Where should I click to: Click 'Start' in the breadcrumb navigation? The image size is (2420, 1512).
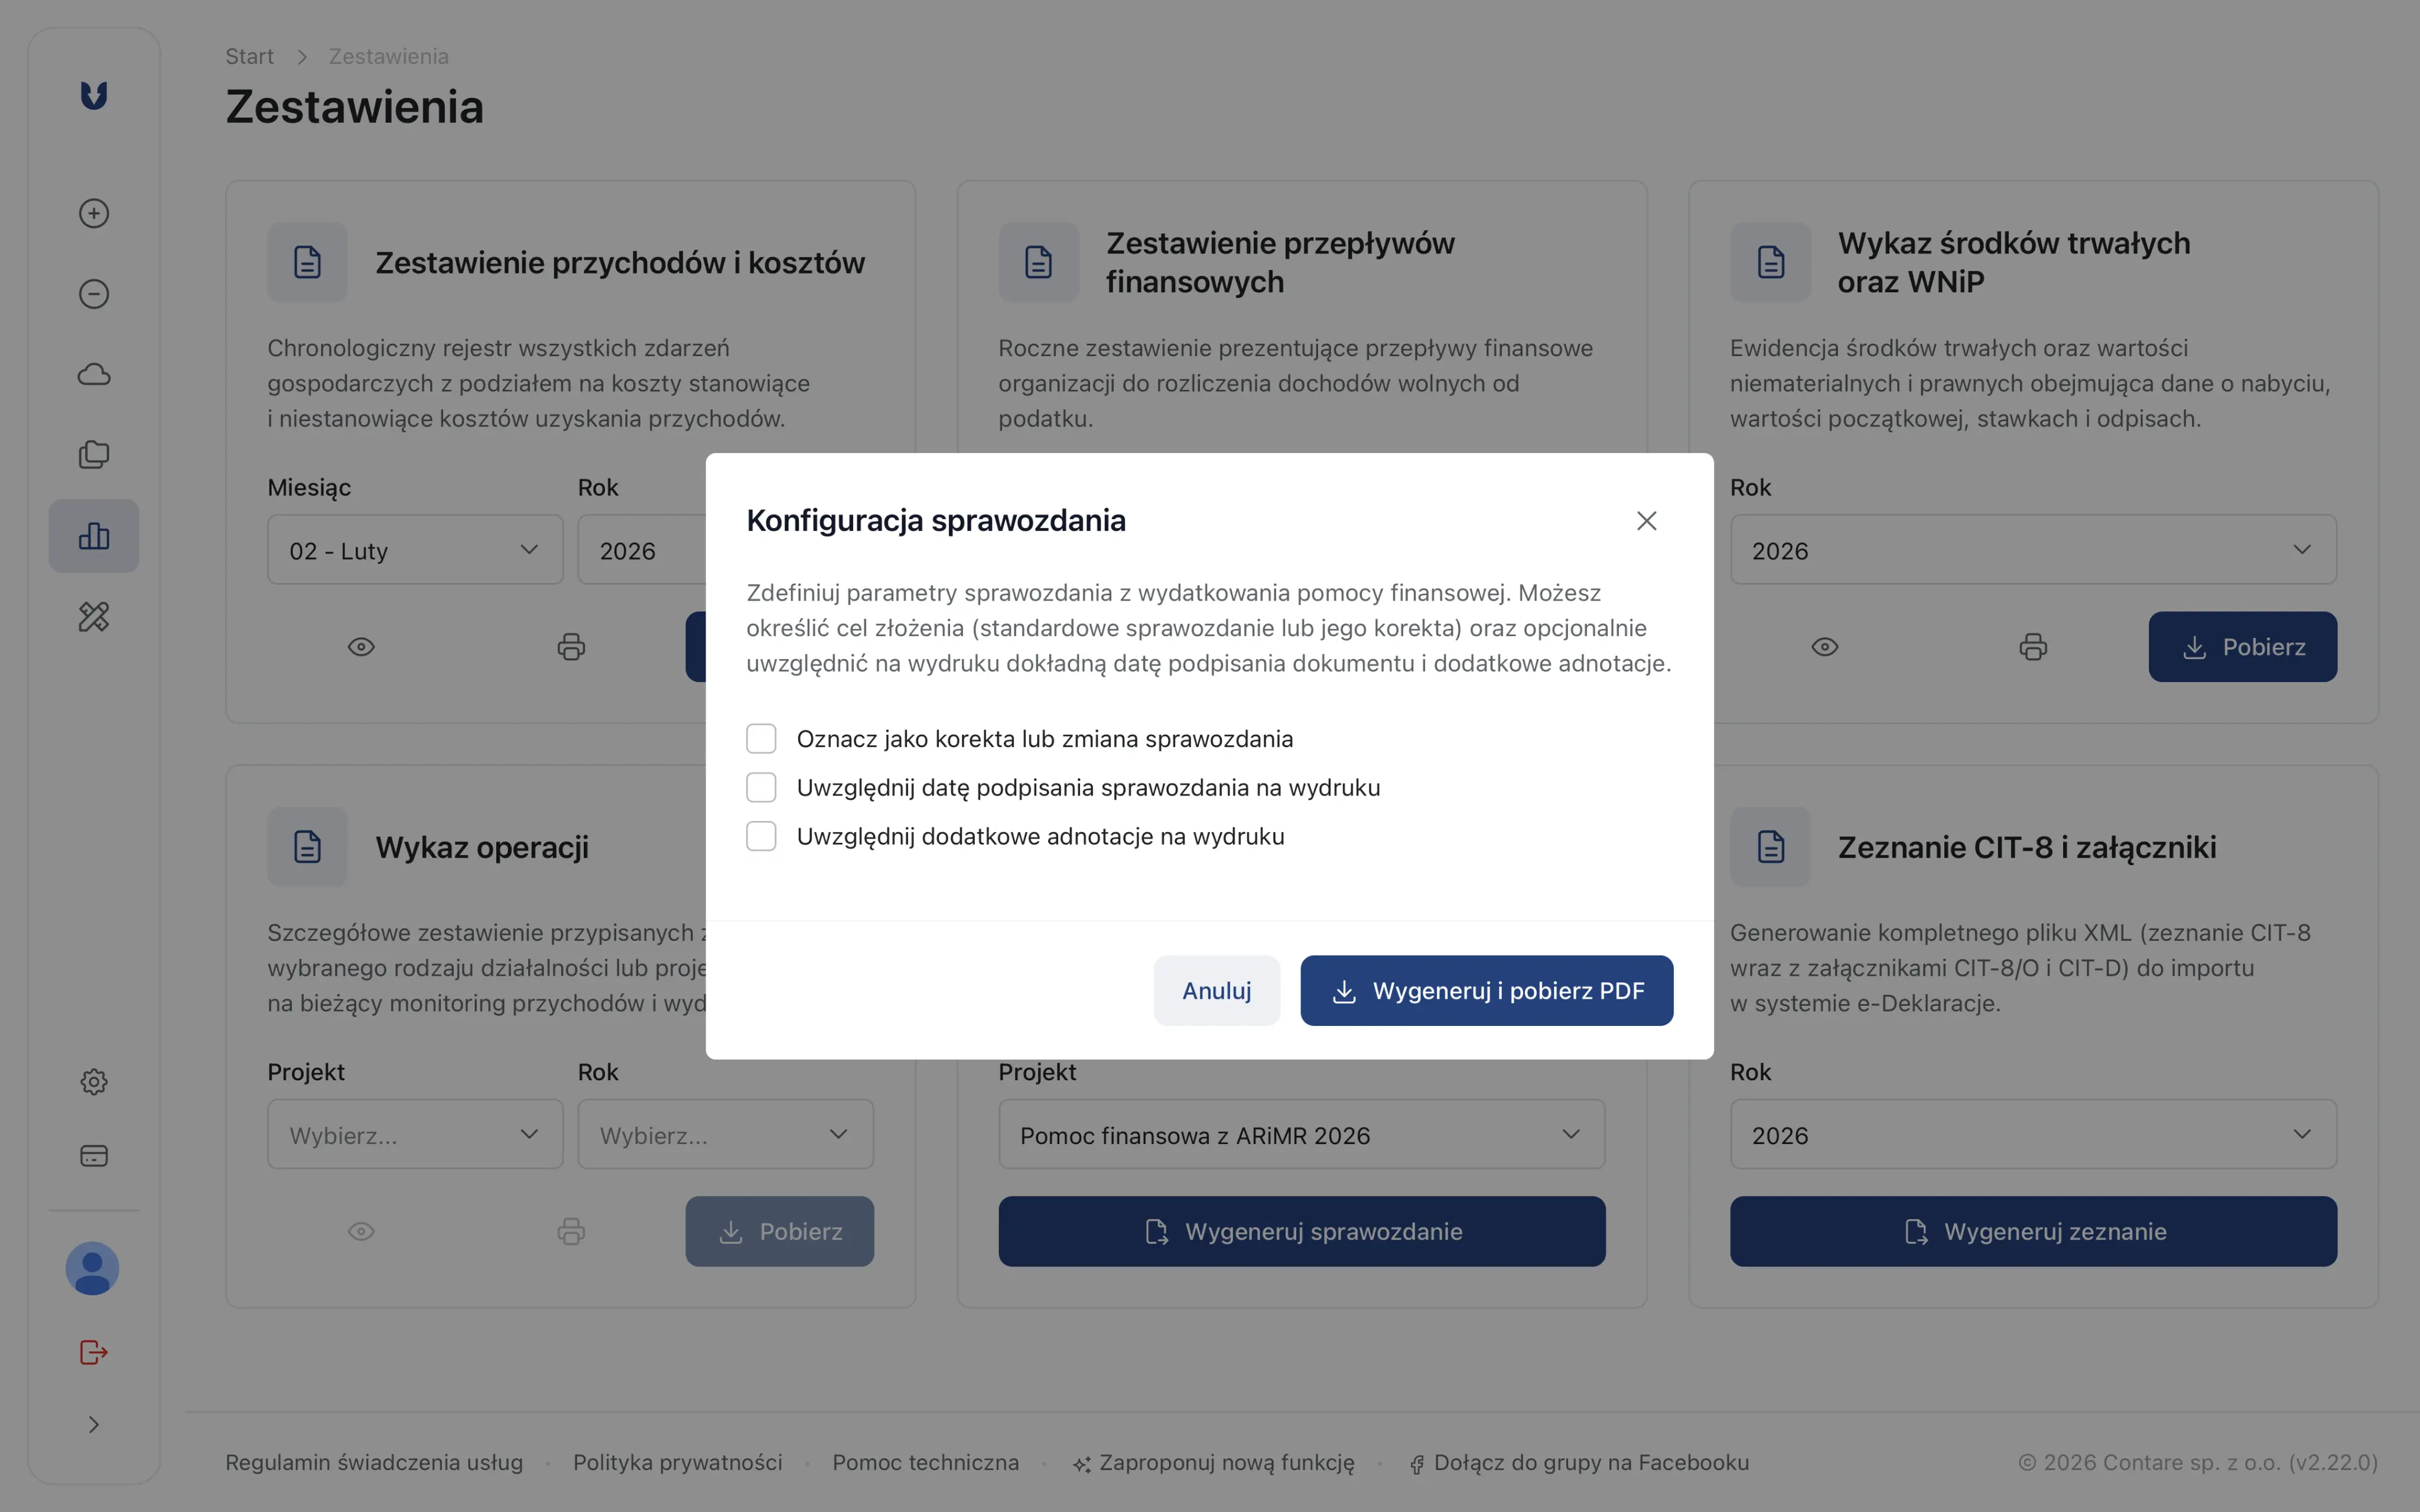pyautogui.click(x=250, y=56)
